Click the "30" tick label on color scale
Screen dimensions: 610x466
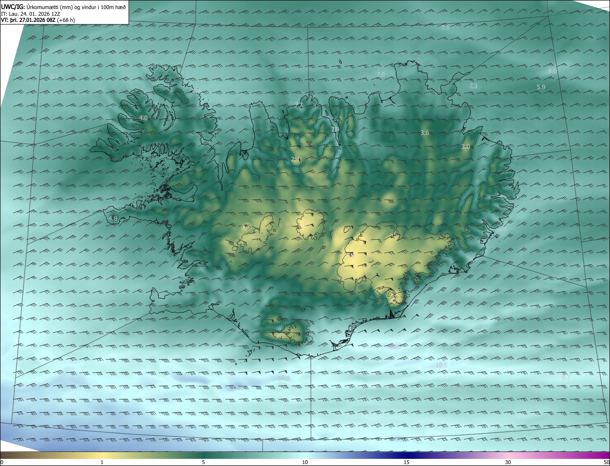508,462
